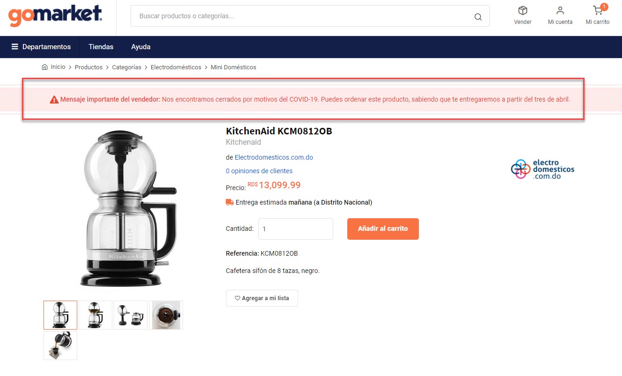
Task: Open Mi cuenta user icon
Action: pyautogui.click(x=560, y=10)
